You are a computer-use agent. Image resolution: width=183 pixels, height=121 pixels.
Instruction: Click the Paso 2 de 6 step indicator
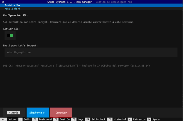[12, 9]
